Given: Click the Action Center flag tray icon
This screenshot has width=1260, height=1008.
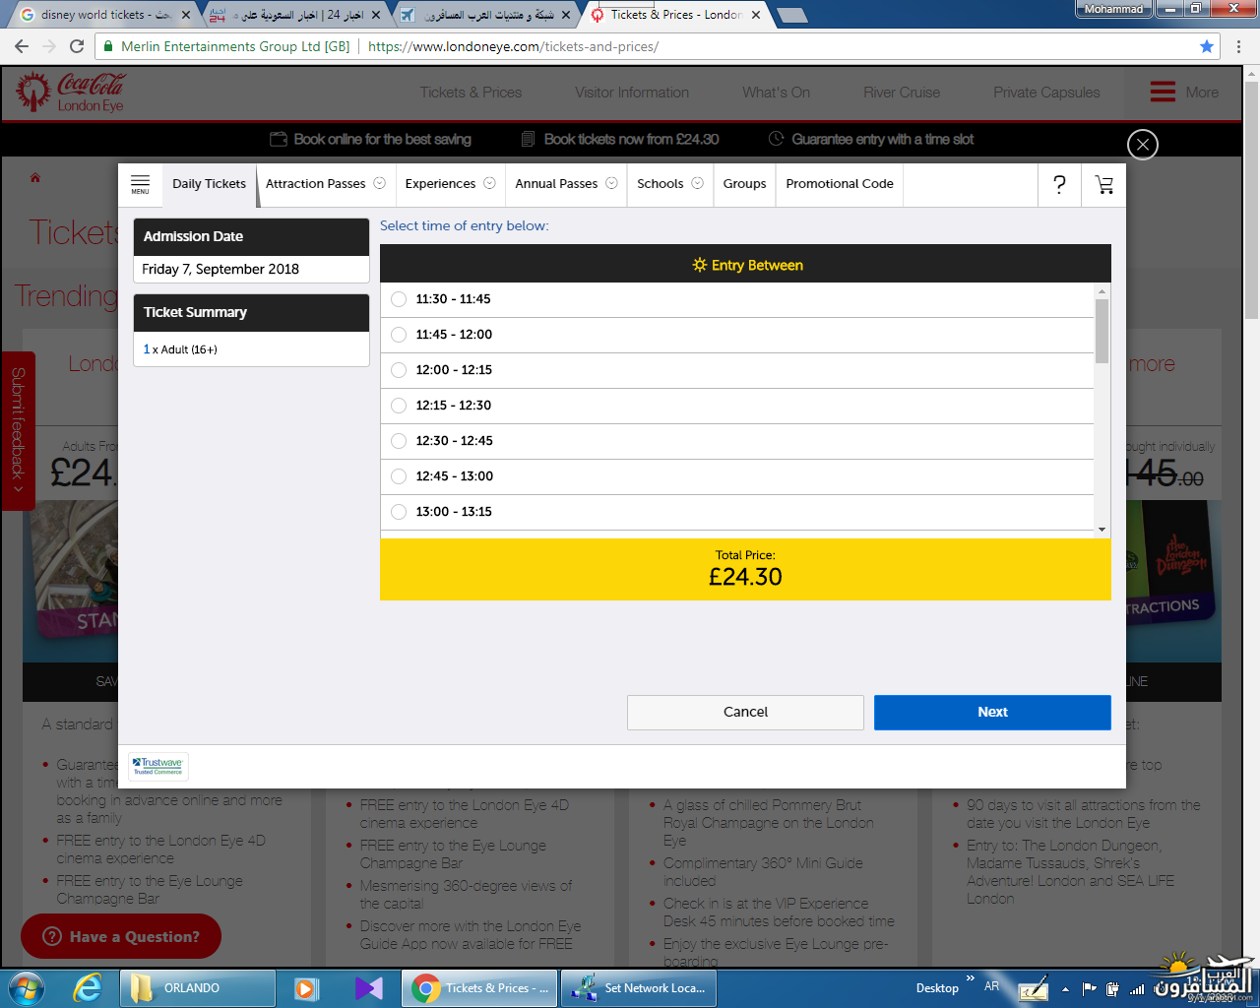Looking at the screenshot, I should tap(1090, 988).
